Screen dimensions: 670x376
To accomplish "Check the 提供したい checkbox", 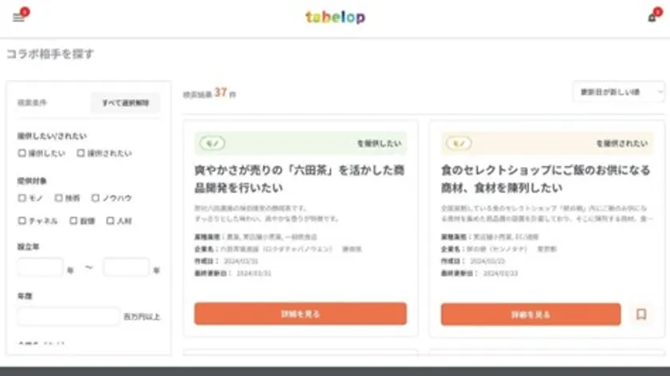I will (x=22, y=153).
